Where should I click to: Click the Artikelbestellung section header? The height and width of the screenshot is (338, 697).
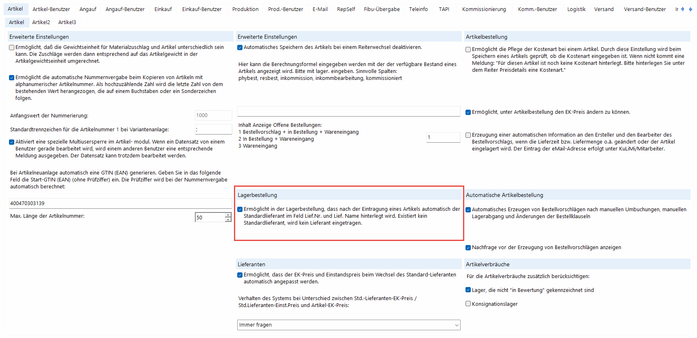577,37
